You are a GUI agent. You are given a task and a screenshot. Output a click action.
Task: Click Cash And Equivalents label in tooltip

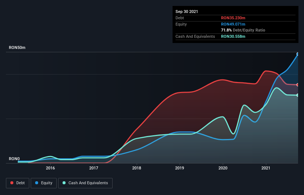[195, 36]
